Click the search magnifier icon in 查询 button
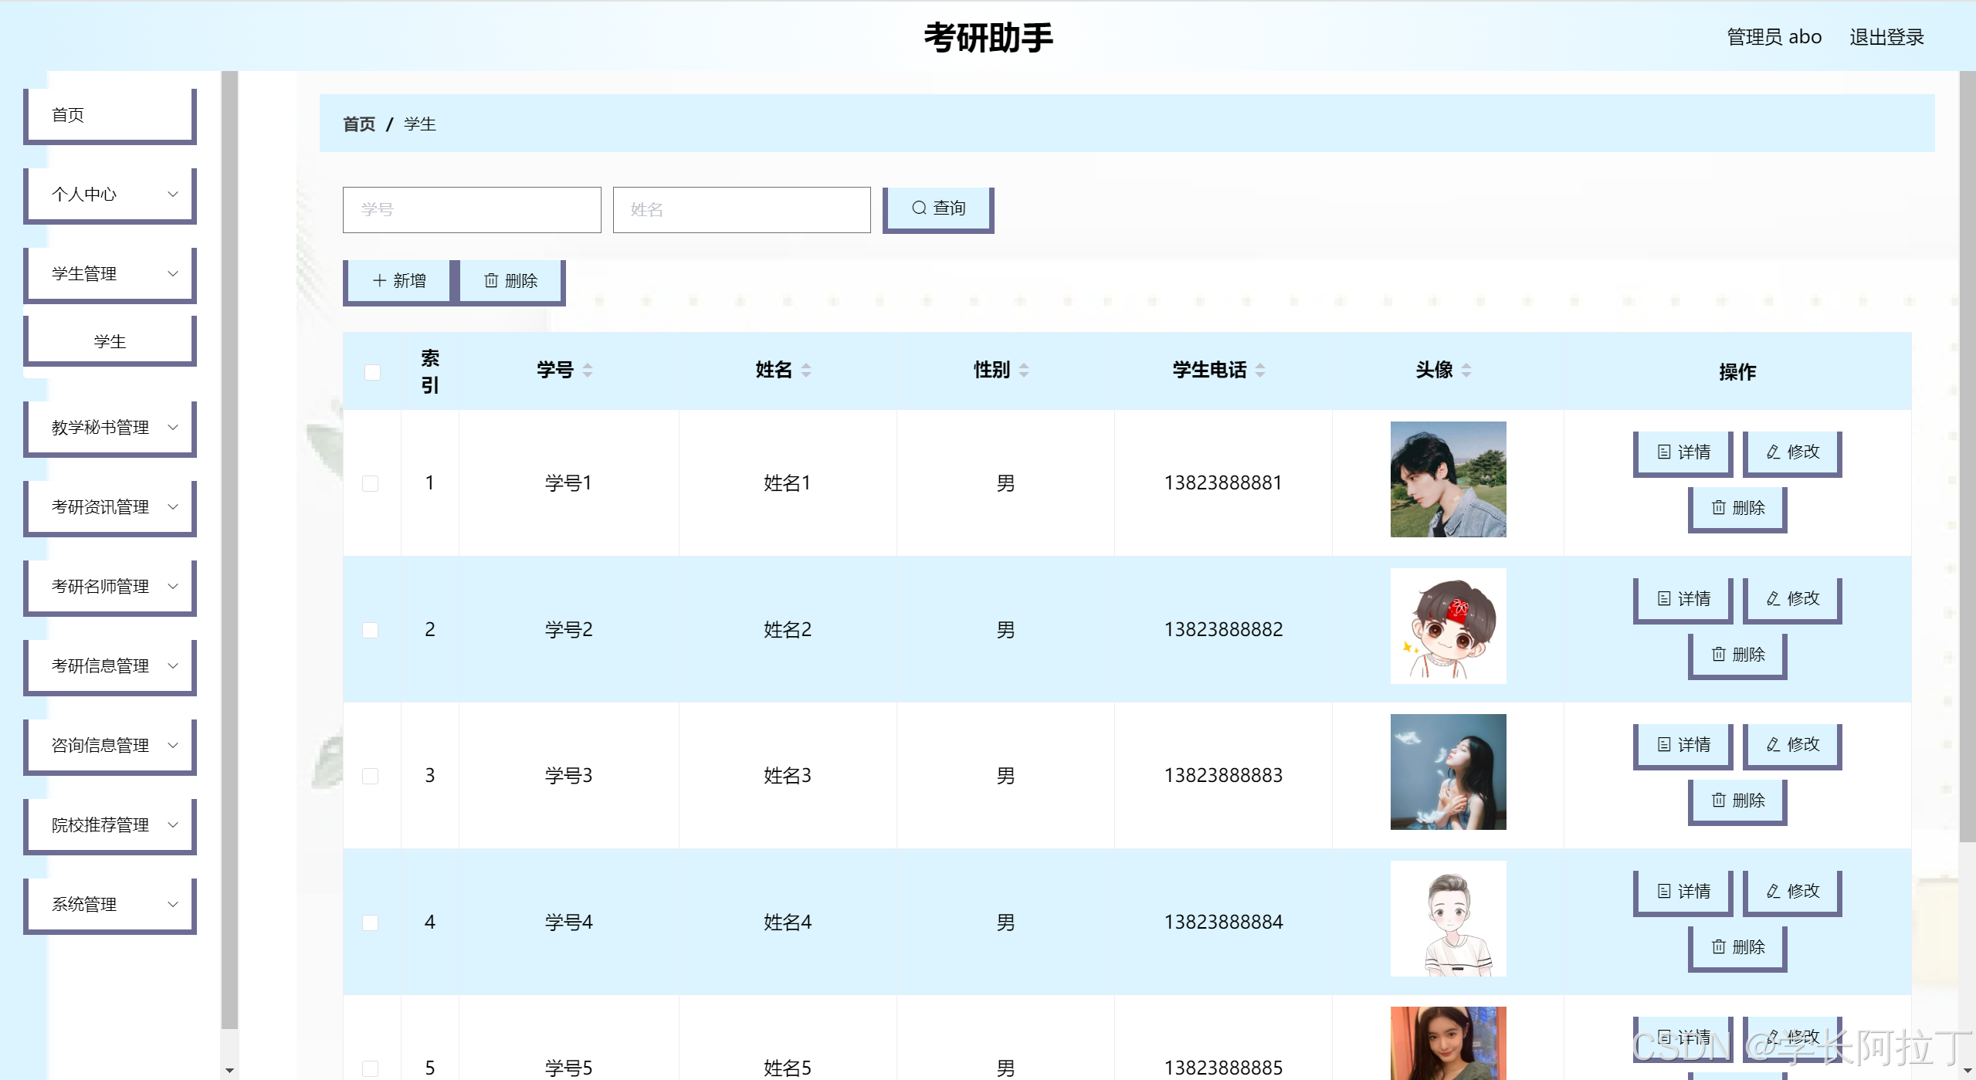1976x1080 pixels. tap(918, 207)
